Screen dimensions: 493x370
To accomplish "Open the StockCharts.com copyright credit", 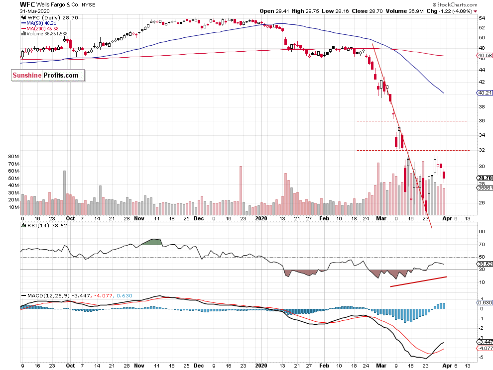I will coord(455,4).
